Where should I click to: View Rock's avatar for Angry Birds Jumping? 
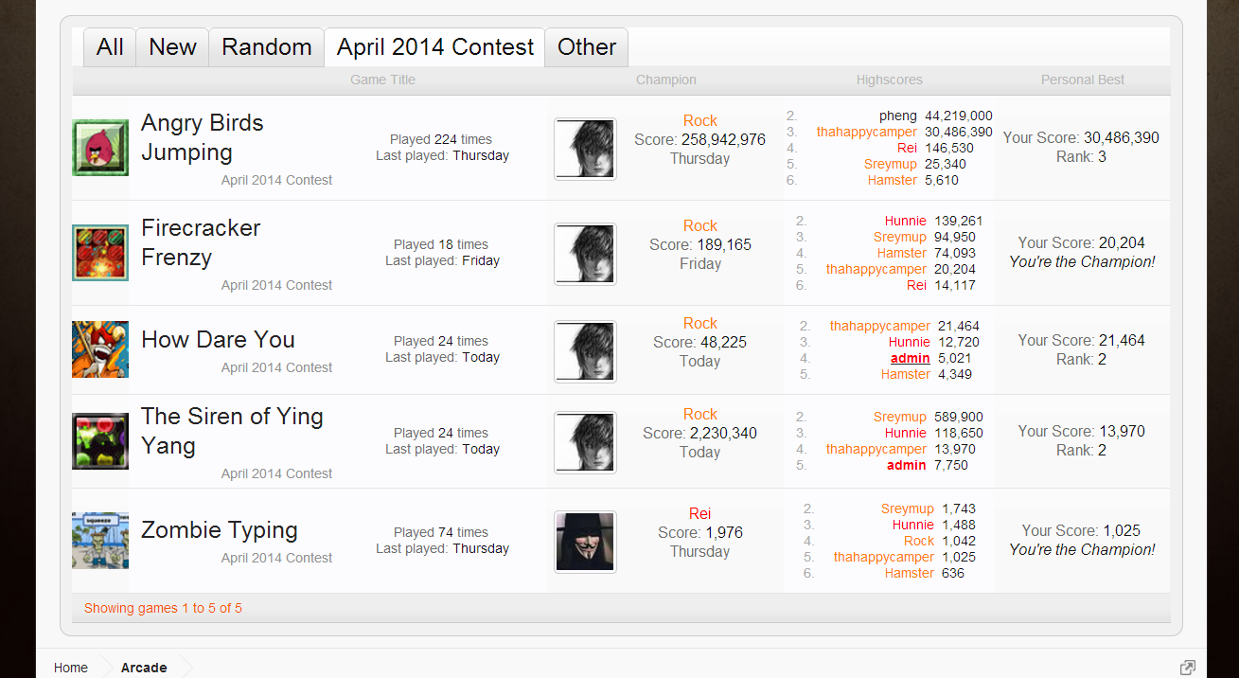pos(585,149)
